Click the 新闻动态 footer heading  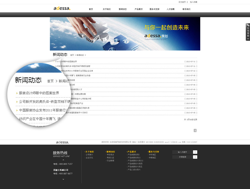click(111, 152)
